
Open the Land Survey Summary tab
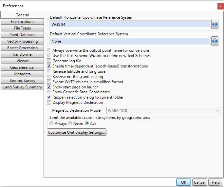click(22, 87)
